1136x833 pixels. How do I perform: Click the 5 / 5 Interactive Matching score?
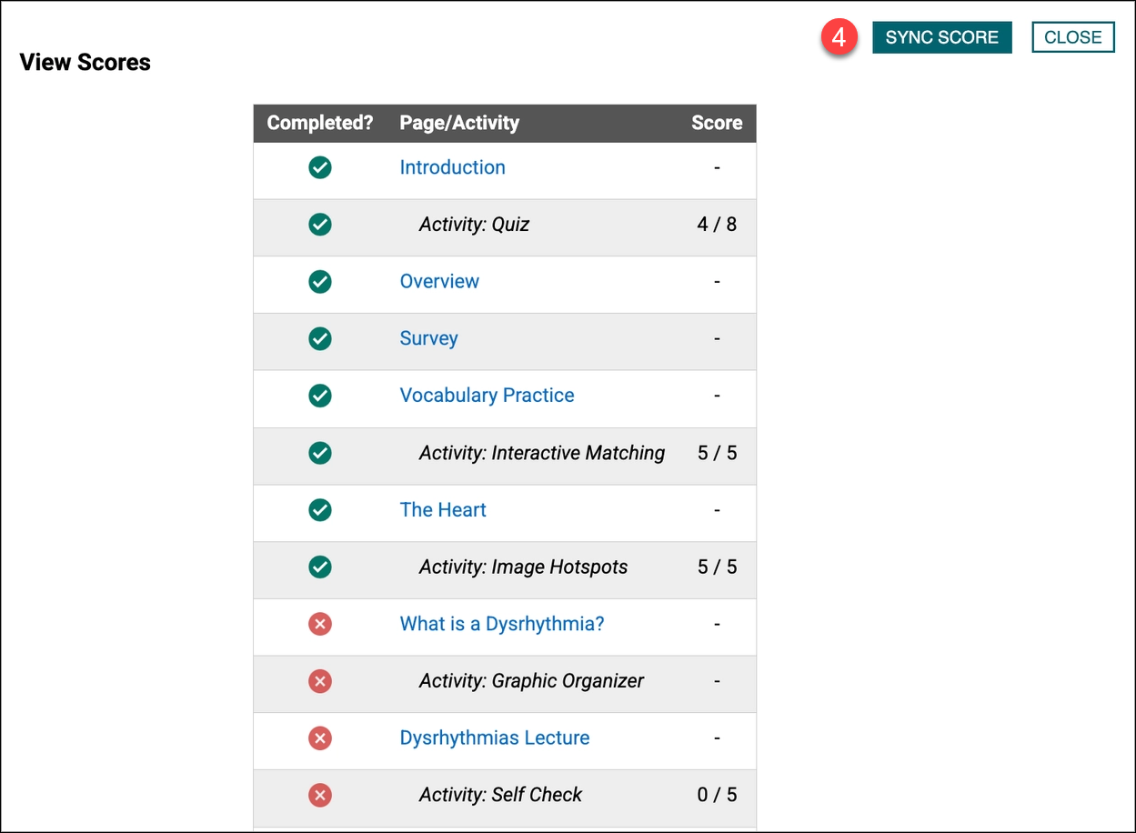click(x=717, y=453)
